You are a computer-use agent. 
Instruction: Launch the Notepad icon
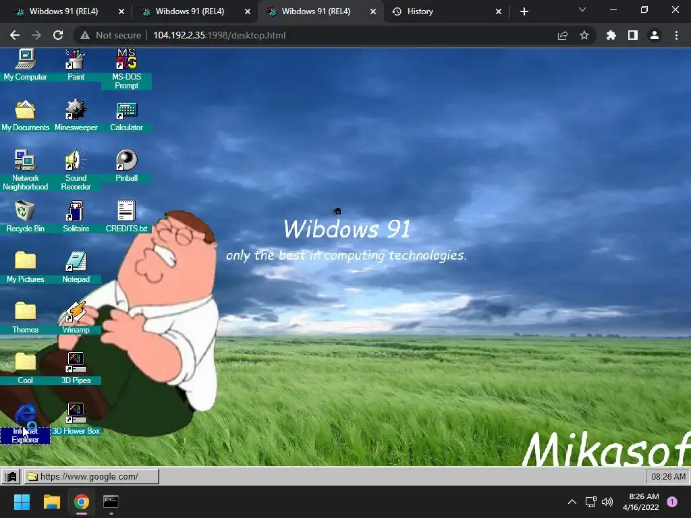tap(76, 267)
